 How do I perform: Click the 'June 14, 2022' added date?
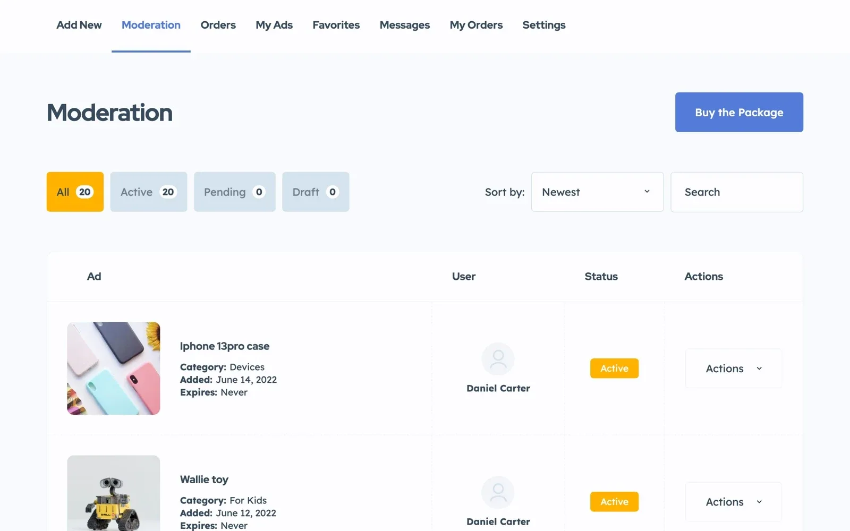click(x=246, y=380)
